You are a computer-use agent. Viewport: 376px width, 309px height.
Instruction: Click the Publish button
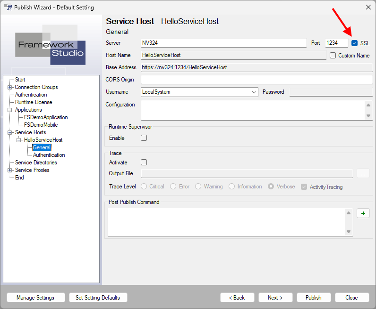(313, 298)
